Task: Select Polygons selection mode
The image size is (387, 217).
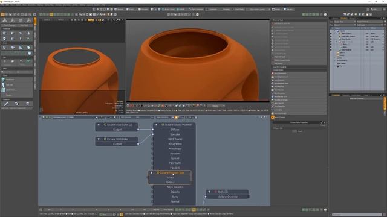Action: point(143,10)
